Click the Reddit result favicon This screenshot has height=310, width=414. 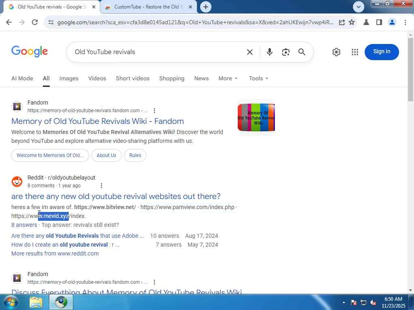[17, 182]
